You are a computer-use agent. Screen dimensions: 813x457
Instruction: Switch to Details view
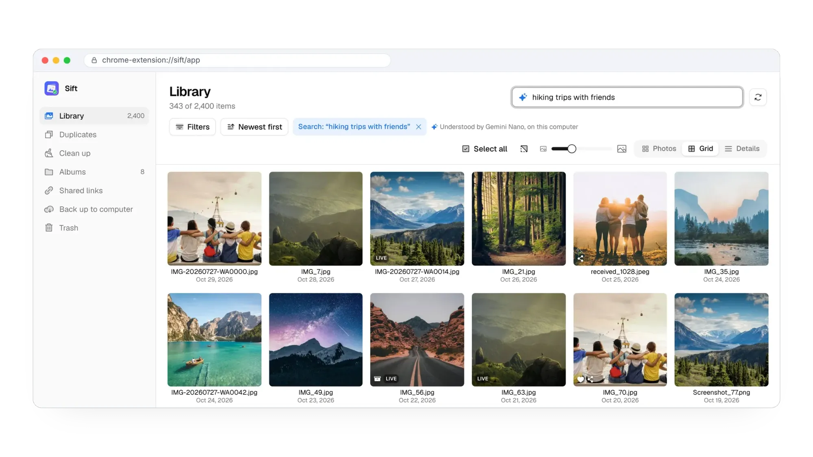tap(742, 149)
